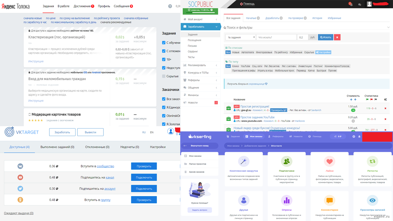Open VKserfing notifications bell

(x=359, y=136)
